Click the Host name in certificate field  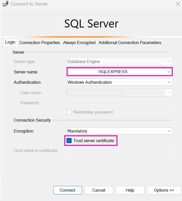coord(119,150)
